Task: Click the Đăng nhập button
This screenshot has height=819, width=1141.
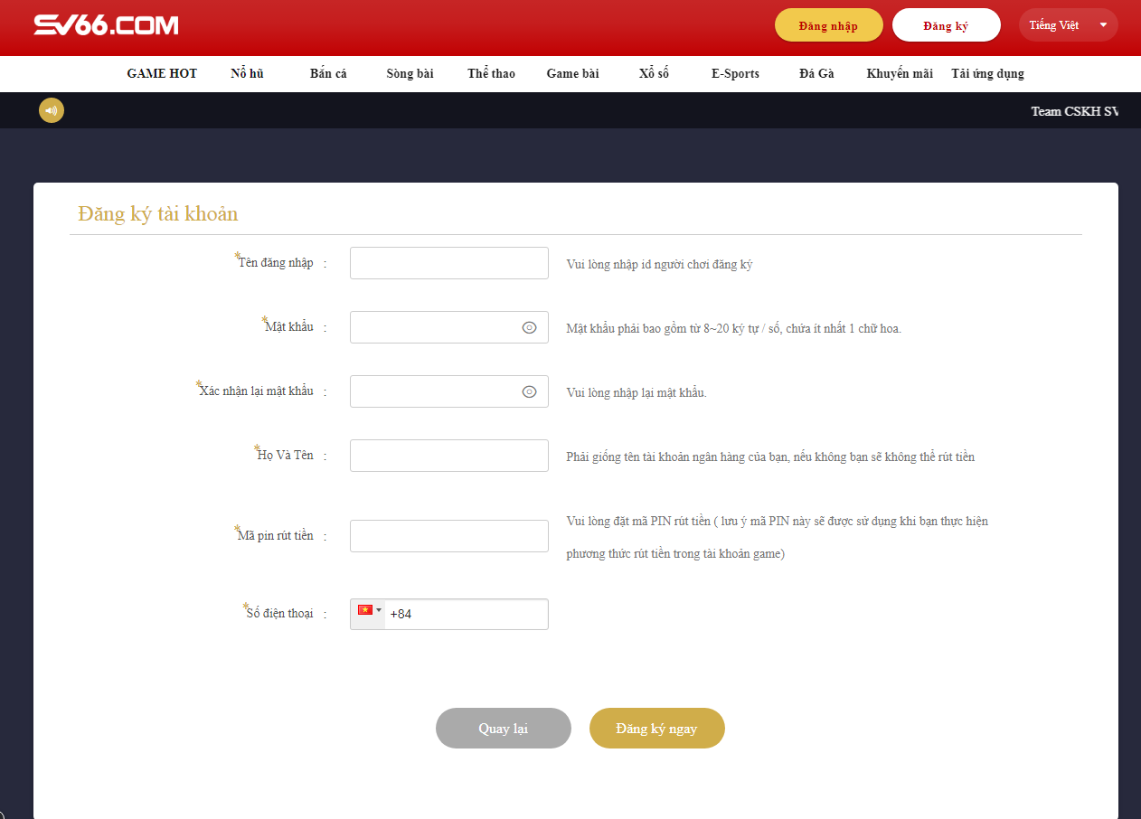Action: point(828,24)
